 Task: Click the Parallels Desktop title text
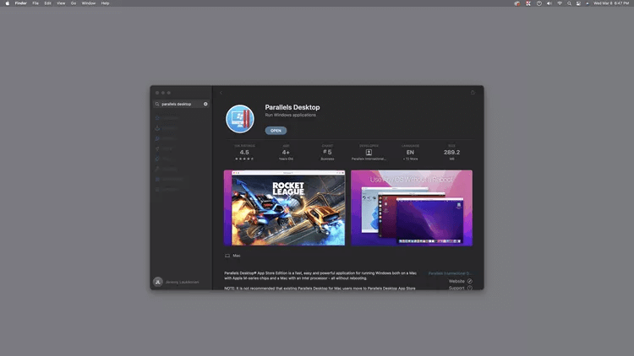pyautogui.click(x=292, y=107)
